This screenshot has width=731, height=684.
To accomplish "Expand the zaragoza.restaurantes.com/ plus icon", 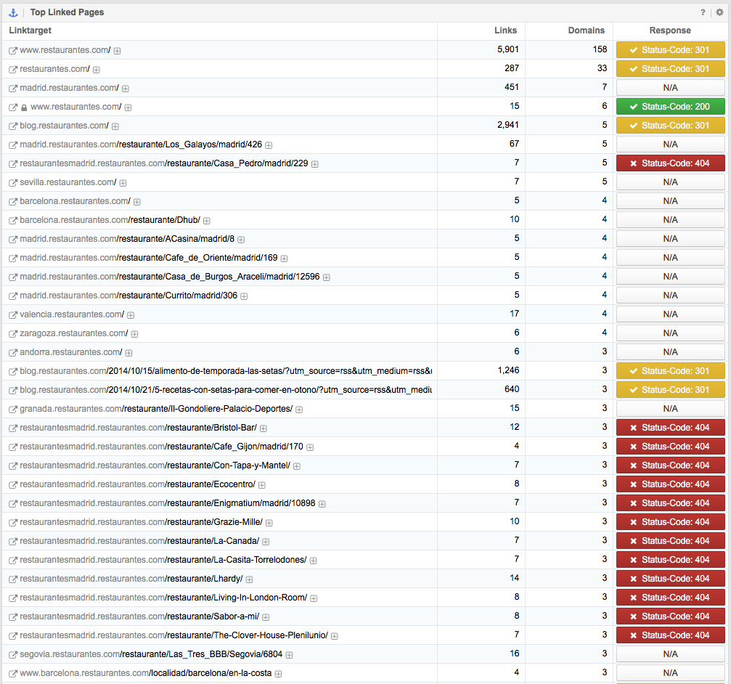I will 134,334.
